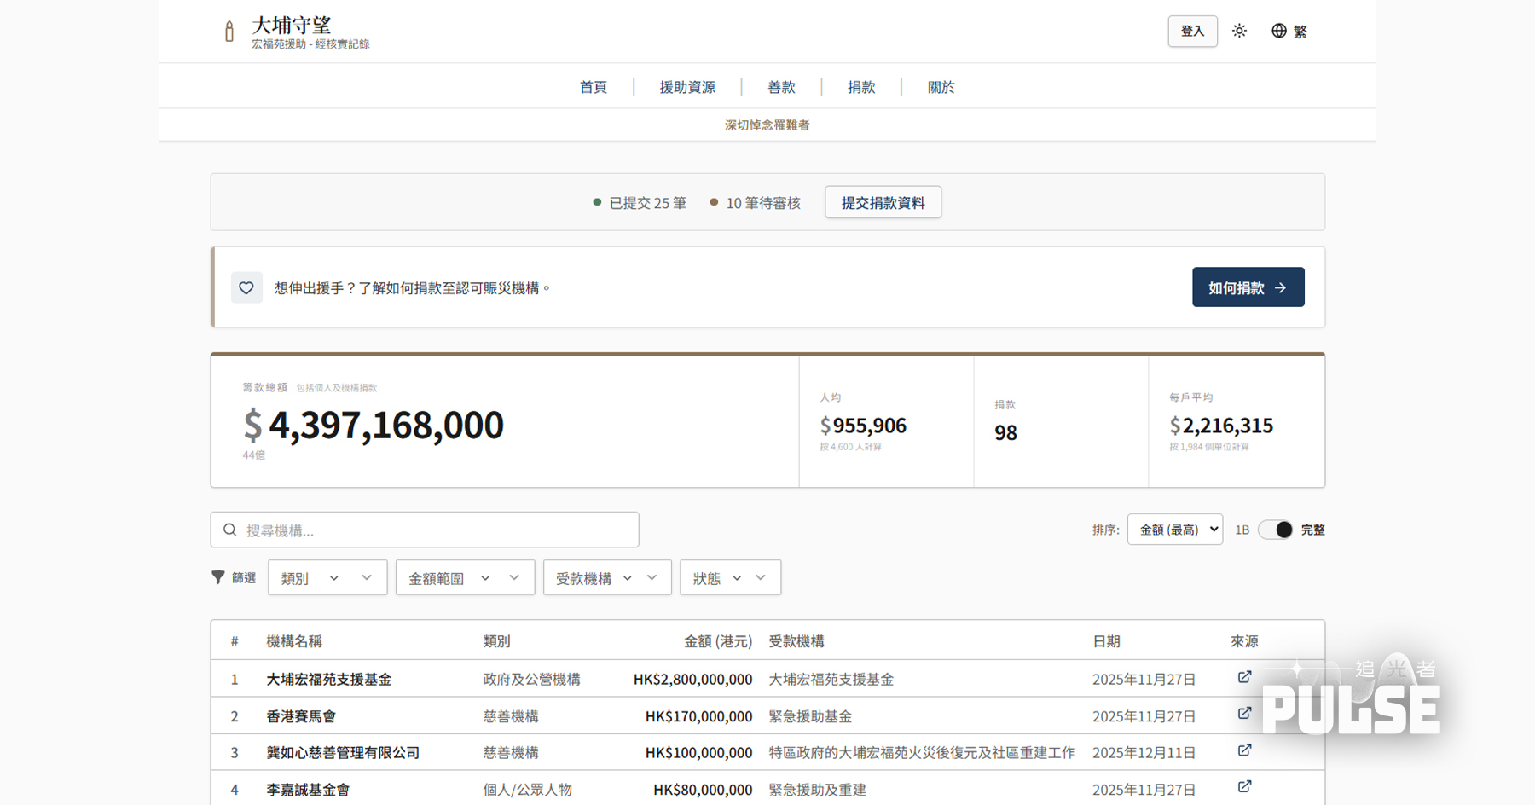Open source link for 李嘉誠基金會 row
The width and height of the screenshot is (1535, 805).
click(x=1244, y=787)
